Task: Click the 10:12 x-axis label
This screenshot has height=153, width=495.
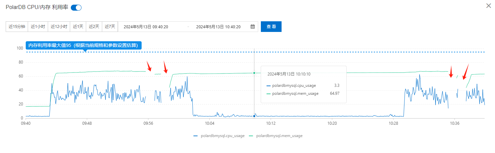Action: (271, 123)
